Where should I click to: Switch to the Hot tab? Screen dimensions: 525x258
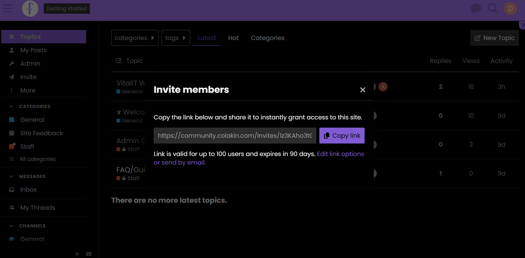point(233,38)
